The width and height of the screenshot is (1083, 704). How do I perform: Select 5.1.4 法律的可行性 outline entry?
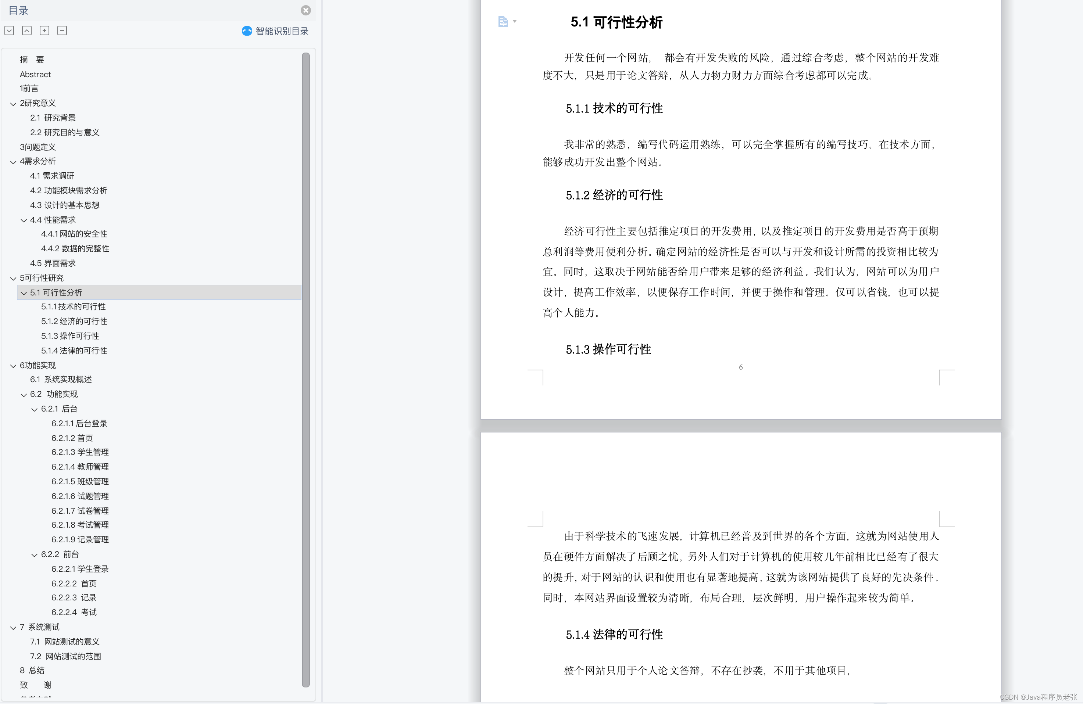tap(74, 351)
